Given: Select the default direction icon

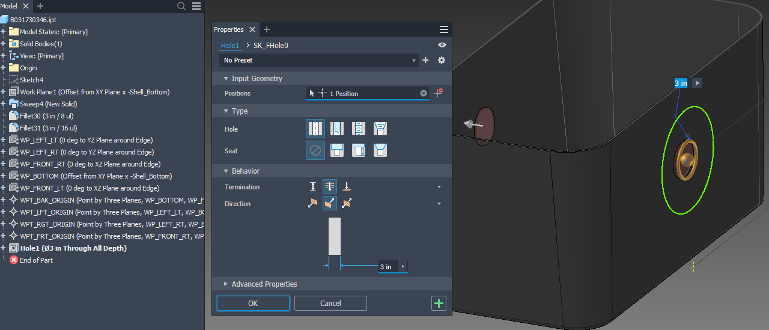Looking at the screenshot, I should point(312,204).
